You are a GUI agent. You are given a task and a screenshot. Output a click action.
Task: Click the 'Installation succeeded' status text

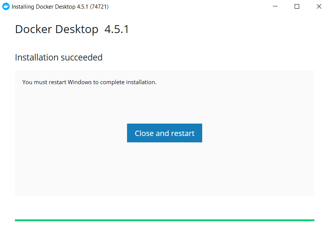[59, 57]
